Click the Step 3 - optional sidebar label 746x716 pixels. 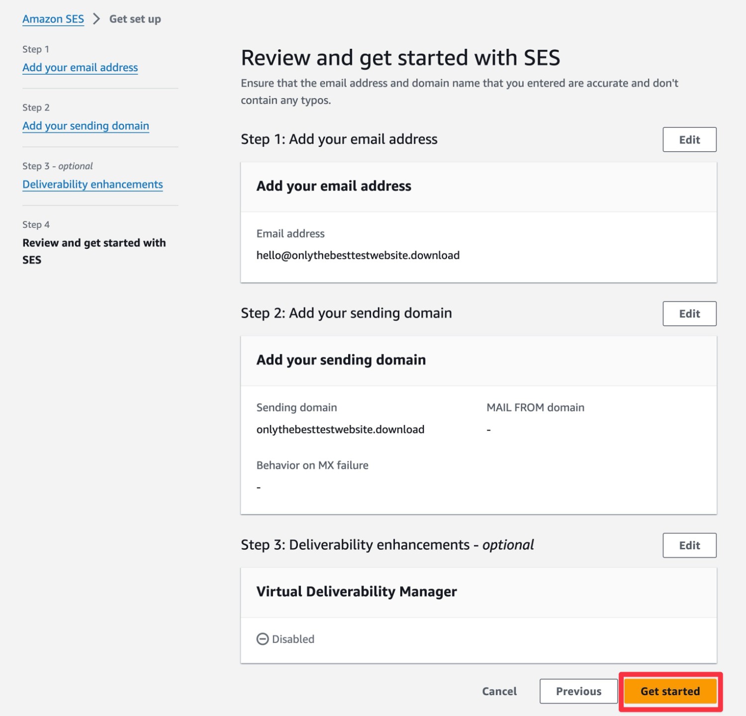[x=58, y=166]
